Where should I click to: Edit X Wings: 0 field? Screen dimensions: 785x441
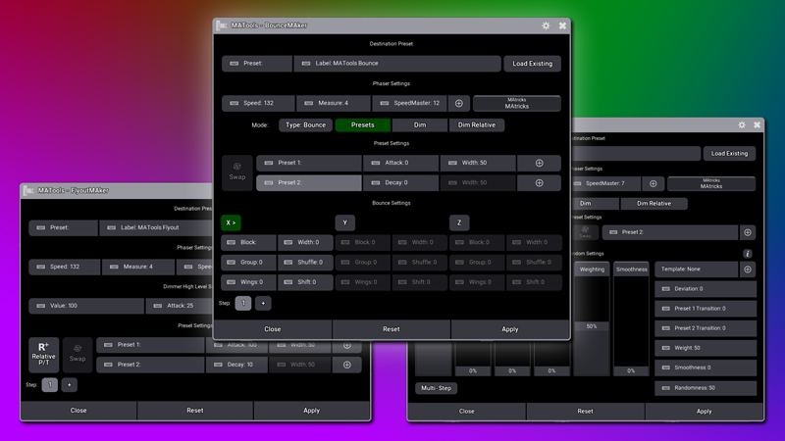[x=248, y=282]
